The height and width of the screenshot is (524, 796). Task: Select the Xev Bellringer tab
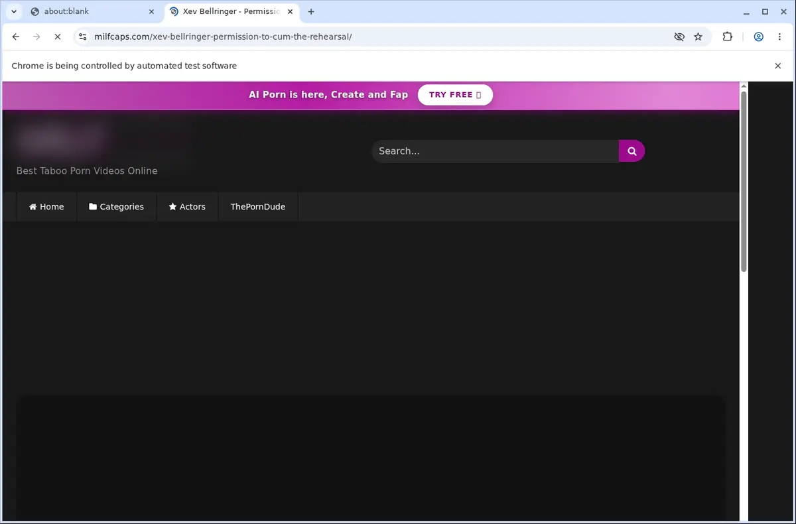(x=232, y=11)
